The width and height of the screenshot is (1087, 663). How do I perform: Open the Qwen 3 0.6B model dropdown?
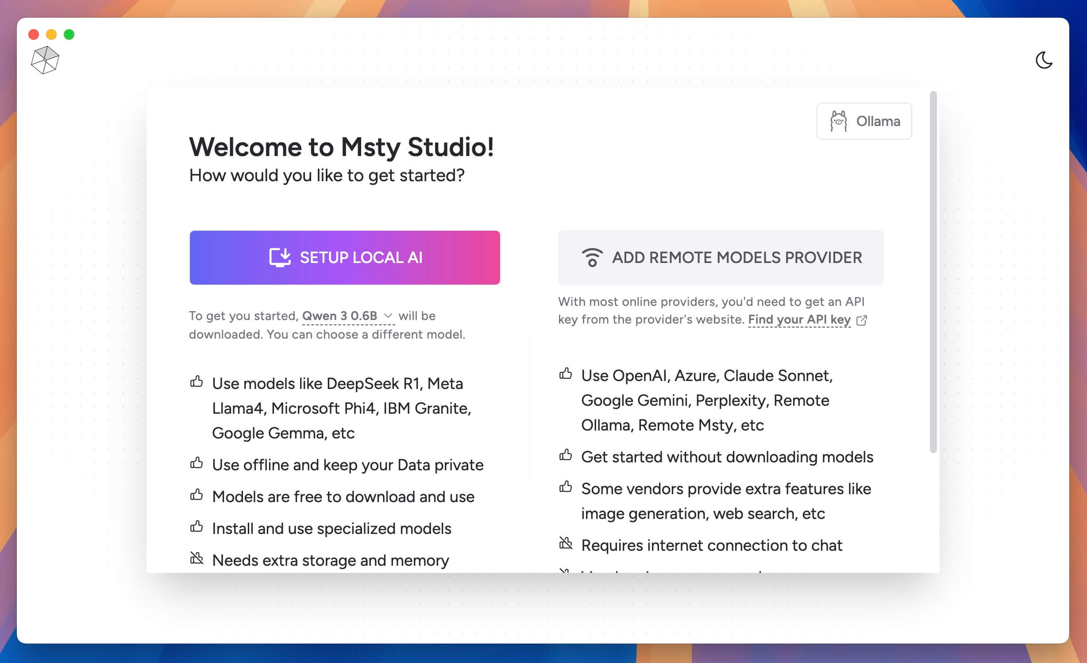pos(340,316)
